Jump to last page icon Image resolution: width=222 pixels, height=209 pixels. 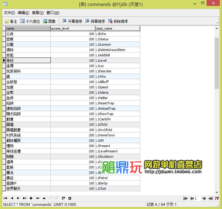(210, 198)
